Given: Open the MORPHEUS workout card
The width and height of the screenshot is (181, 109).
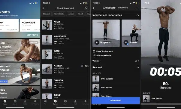Looking at the screenshot, I should click(30, 25).
